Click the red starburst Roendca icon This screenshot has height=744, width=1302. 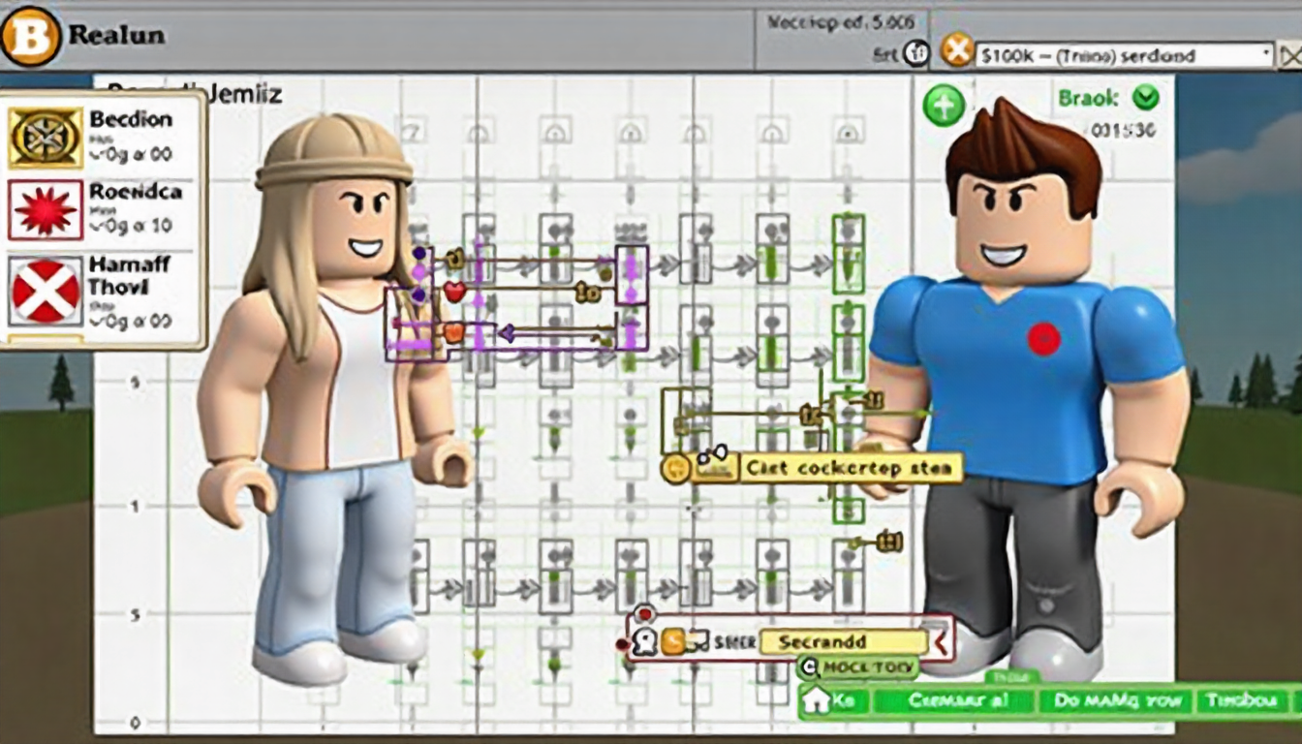(45, 210)
